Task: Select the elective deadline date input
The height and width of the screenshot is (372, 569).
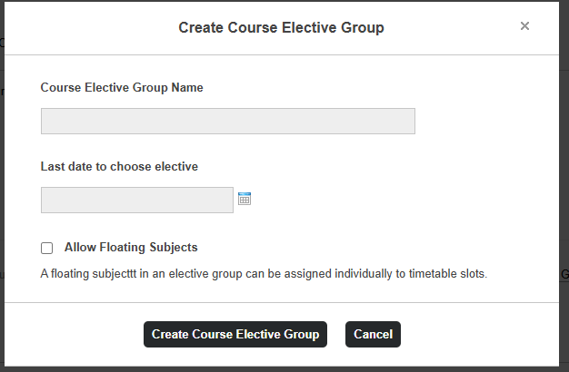Action: click(137, 200)
